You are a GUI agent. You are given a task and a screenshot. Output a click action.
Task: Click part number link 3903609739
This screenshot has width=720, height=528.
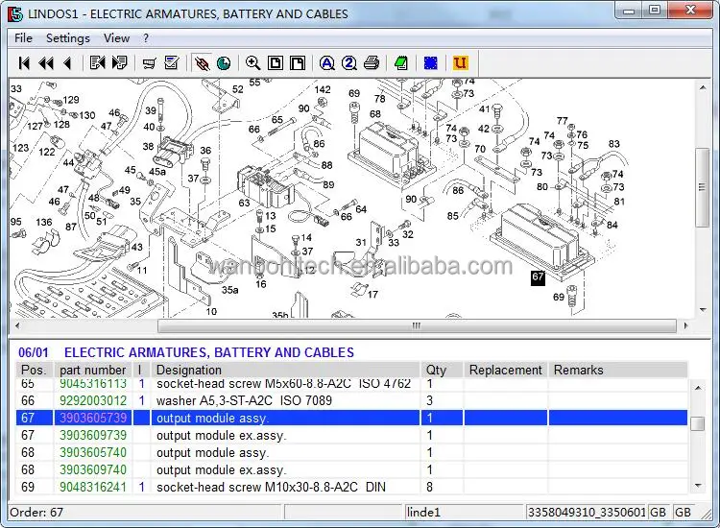(93, 436)
